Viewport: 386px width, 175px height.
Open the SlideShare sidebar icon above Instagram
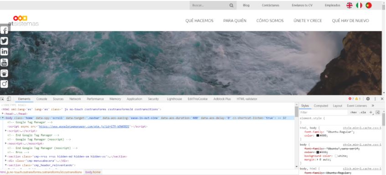click(4, 73)
